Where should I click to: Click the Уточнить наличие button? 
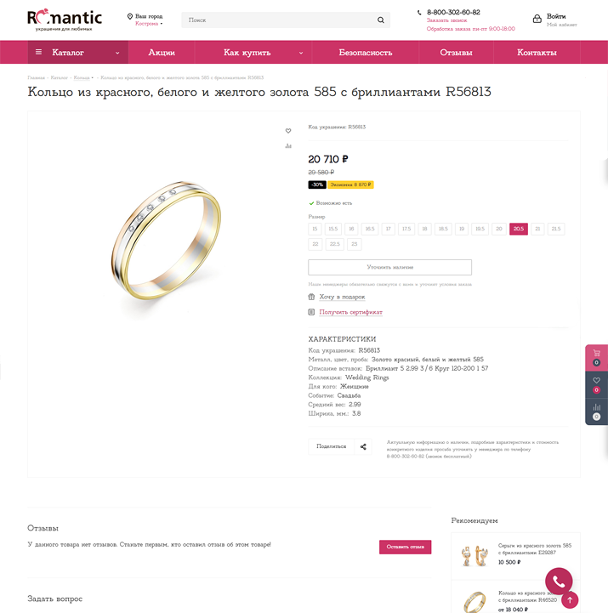389,267
